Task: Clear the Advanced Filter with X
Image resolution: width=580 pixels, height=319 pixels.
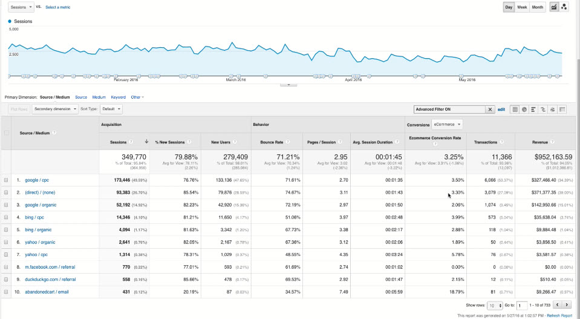Action: [x=490, y=110]
